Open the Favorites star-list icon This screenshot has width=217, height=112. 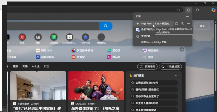tap(197, 10)
